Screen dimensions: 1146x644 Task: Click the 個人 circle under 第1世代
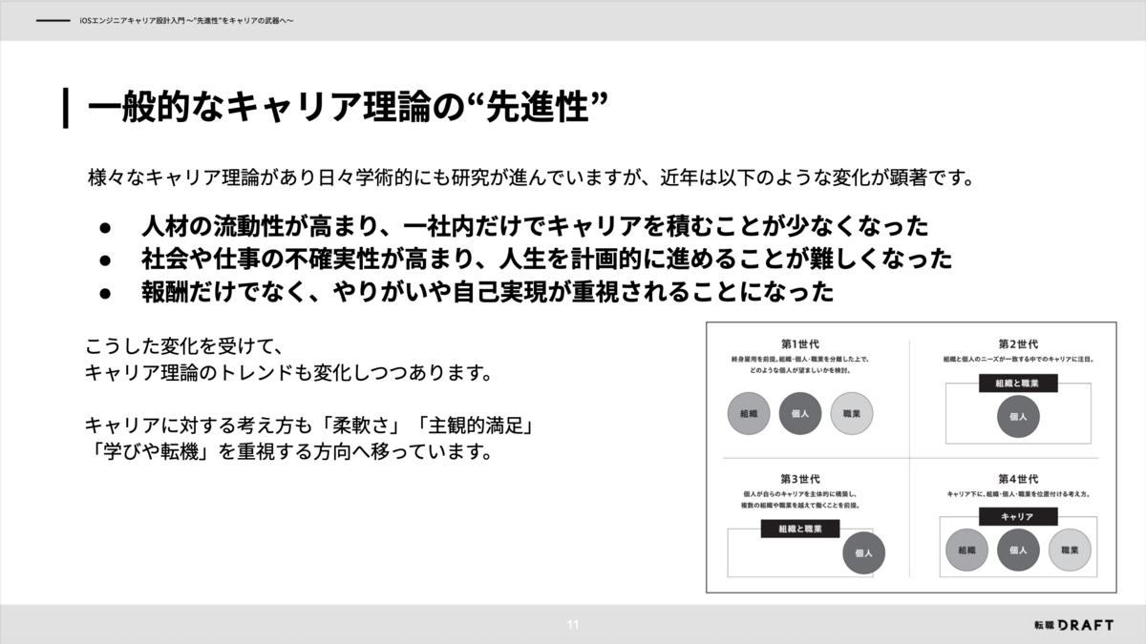tap(800, 413)
